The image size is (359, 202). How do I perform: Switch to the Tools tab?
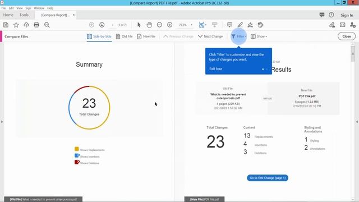[24, 15]
